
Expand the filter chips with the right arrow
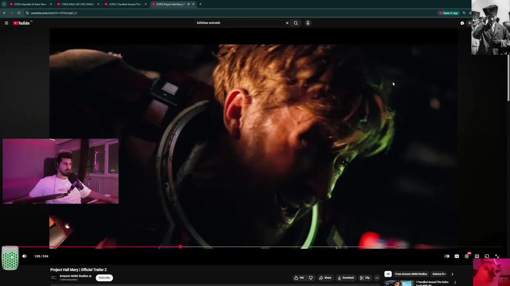point(452,274)
